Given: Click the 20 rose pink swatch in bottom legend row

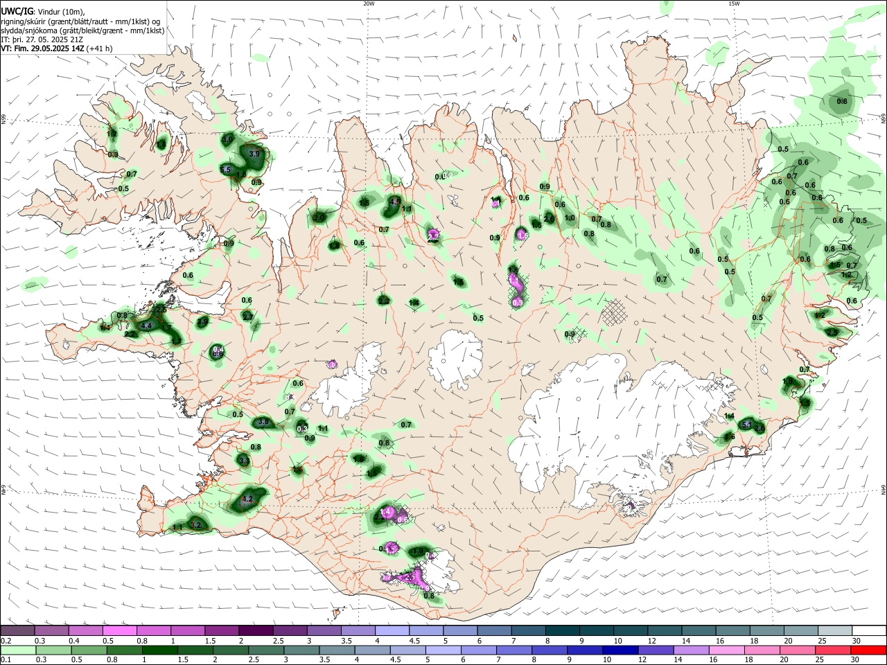Looking at the screenshot, I should 796,650.
